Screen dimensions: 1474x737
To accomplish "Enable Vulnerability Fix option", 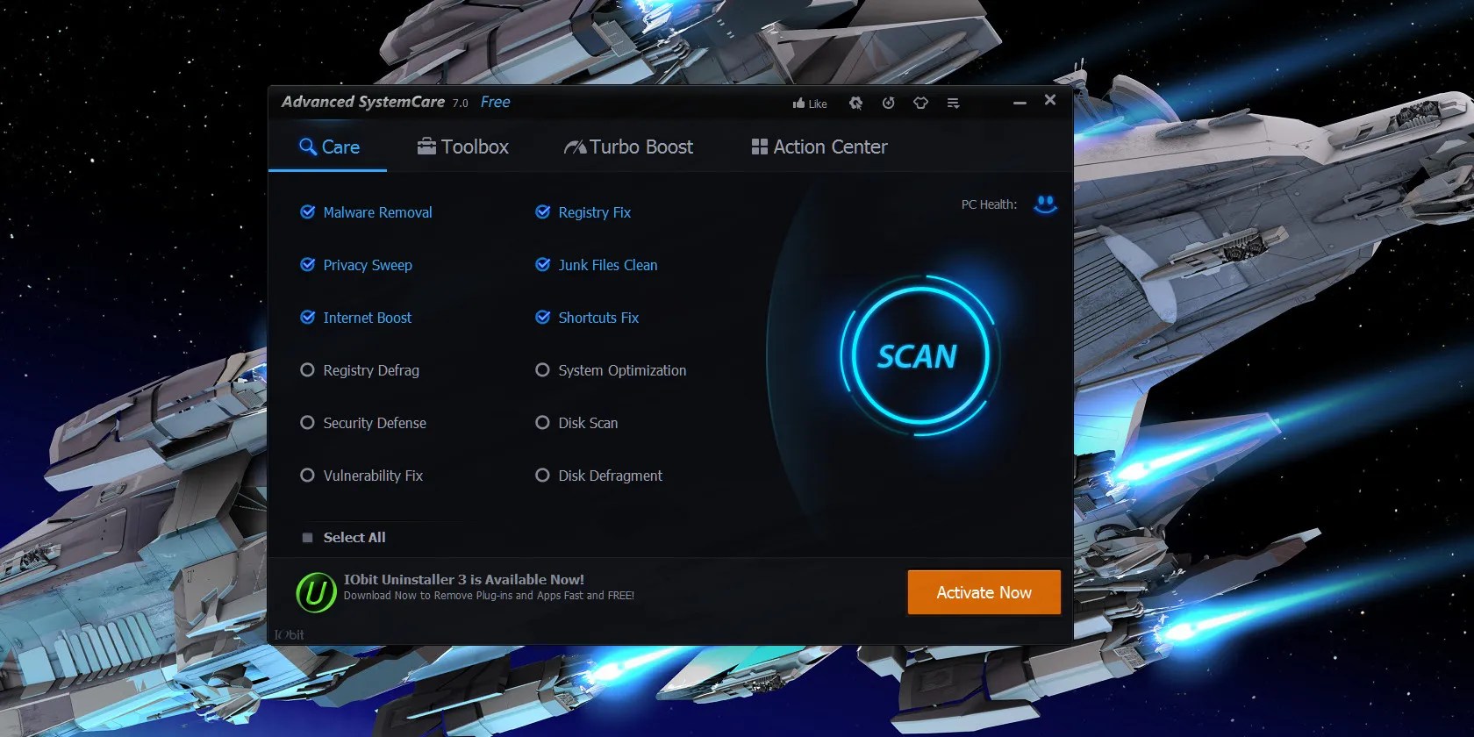I will 307,475.
